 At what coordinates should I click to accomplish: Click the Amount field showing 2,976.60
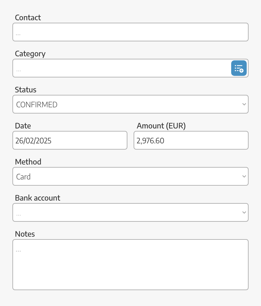[x=191, y=140]
